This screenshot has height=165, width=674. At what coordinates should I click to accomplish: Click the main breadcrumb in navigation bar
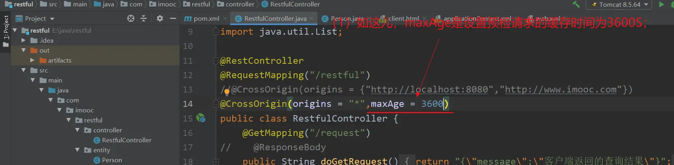(x=75, y=4)
